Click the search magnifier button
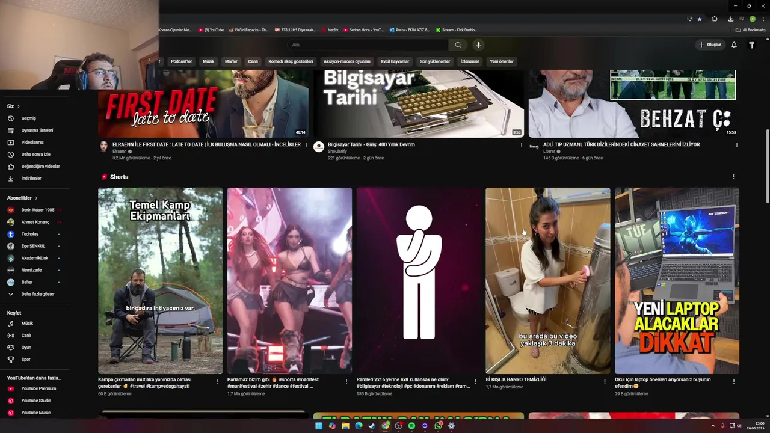770x433 pixels. [458, 45]
